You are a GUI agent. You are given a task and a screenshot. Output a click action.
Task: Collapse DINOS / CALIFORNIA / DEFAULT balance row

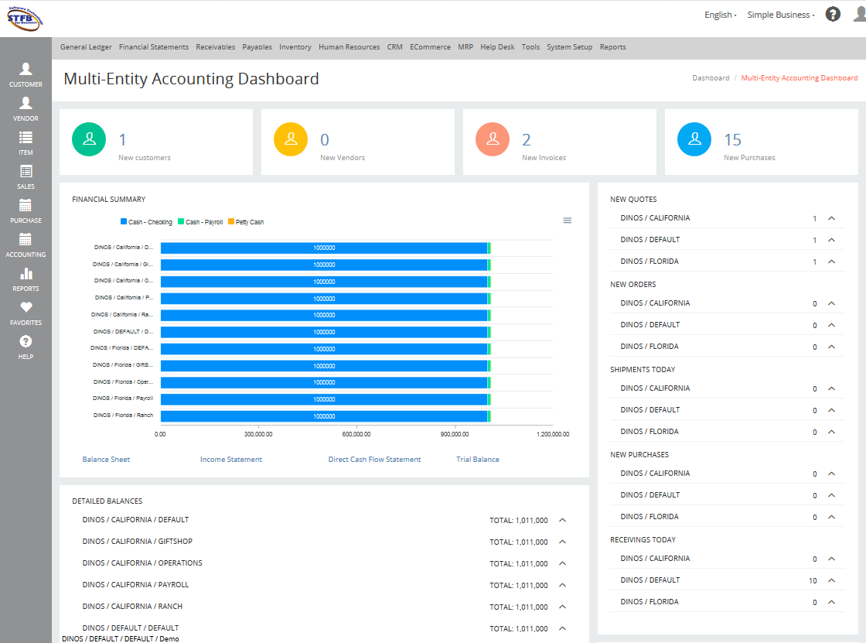562,520
